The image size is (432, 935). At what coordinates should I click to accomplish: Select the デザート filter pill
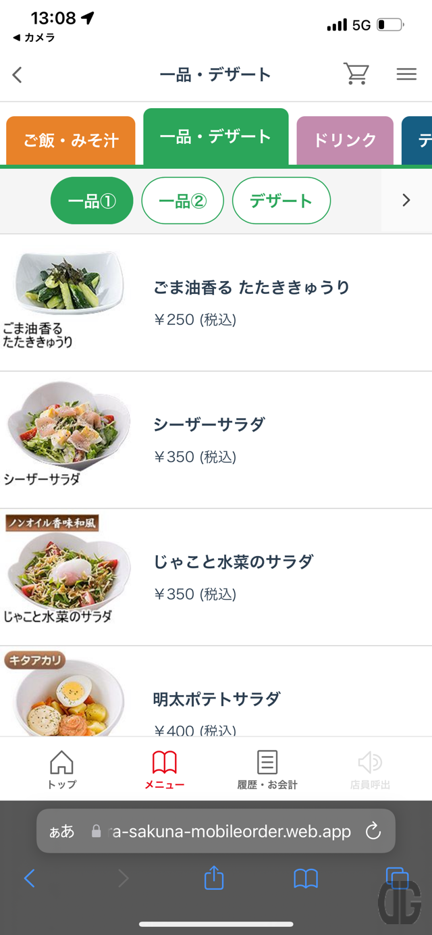281,201
